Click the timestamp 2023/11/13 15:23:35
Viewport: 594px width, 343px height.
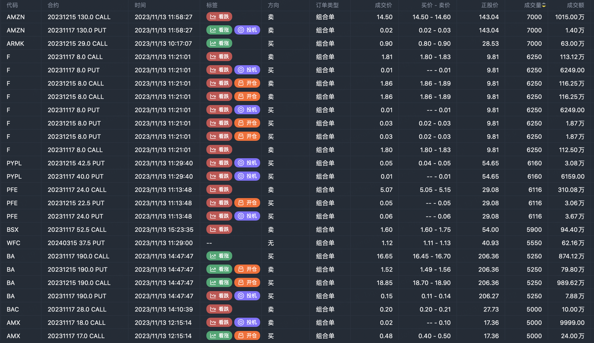tap(164, 230)
